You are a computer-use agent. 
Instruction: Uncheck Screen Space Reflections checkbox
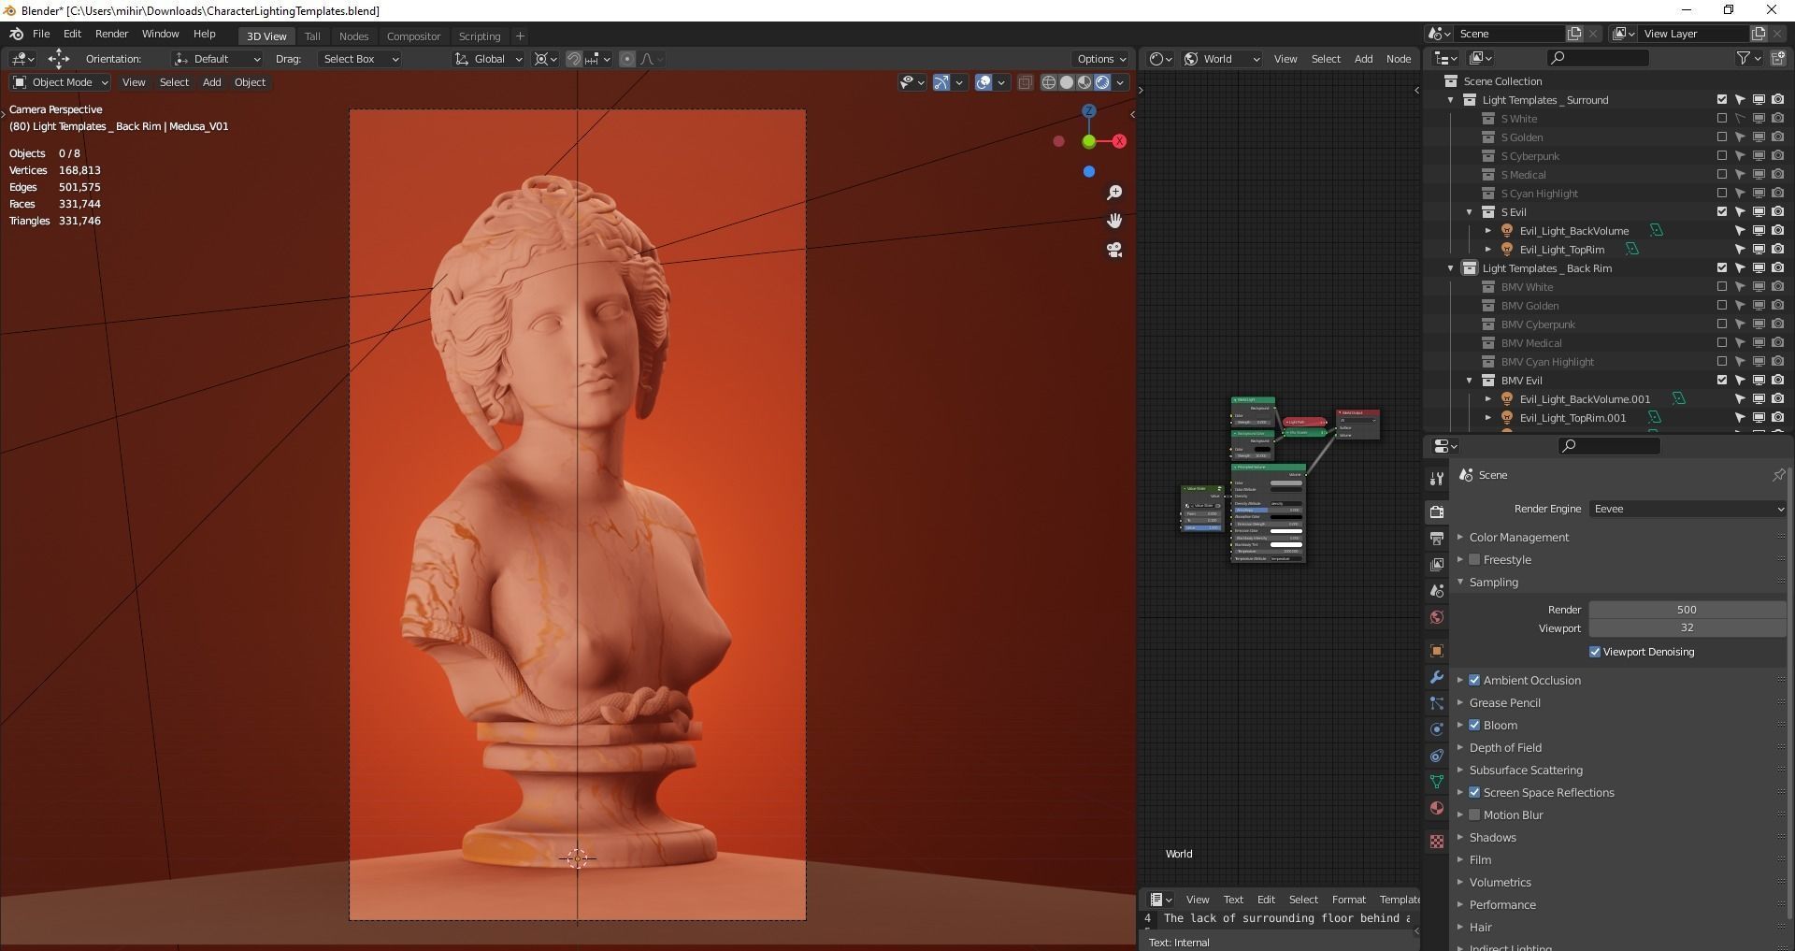tap(1474, 792)
